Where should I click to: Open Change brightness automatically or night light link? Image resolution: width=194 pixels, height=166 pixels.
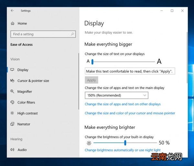pyautogui.click(x=123, y=150)
